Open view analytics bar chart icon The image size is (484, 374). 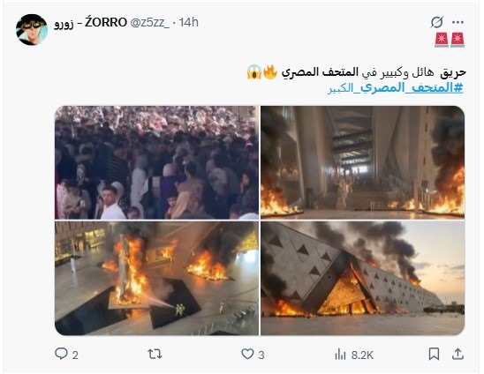pos(340,355)
